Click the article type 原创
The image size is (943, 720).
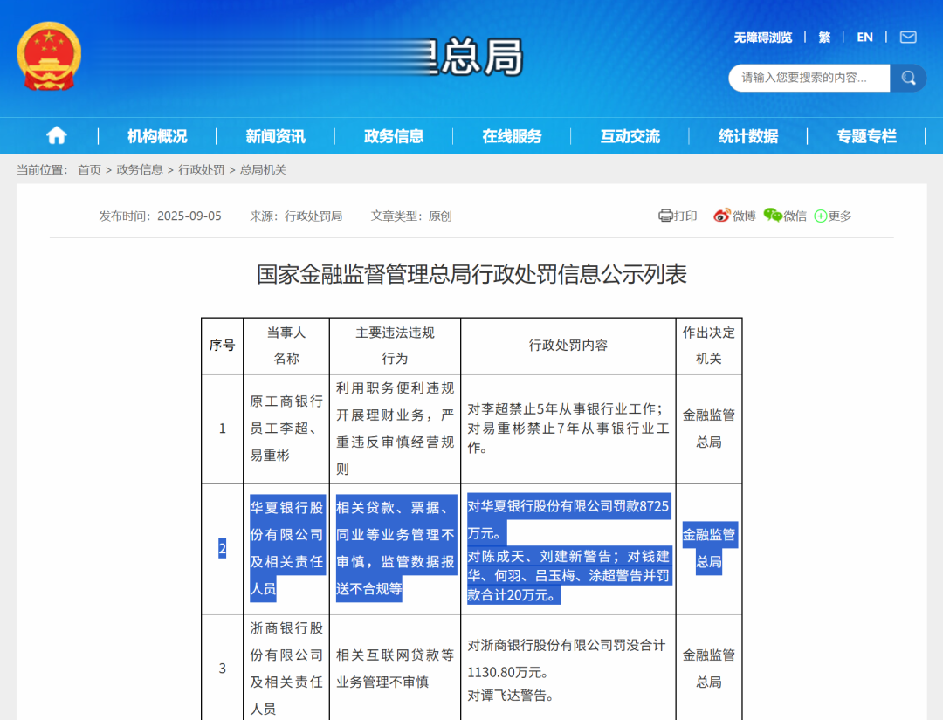440,216
